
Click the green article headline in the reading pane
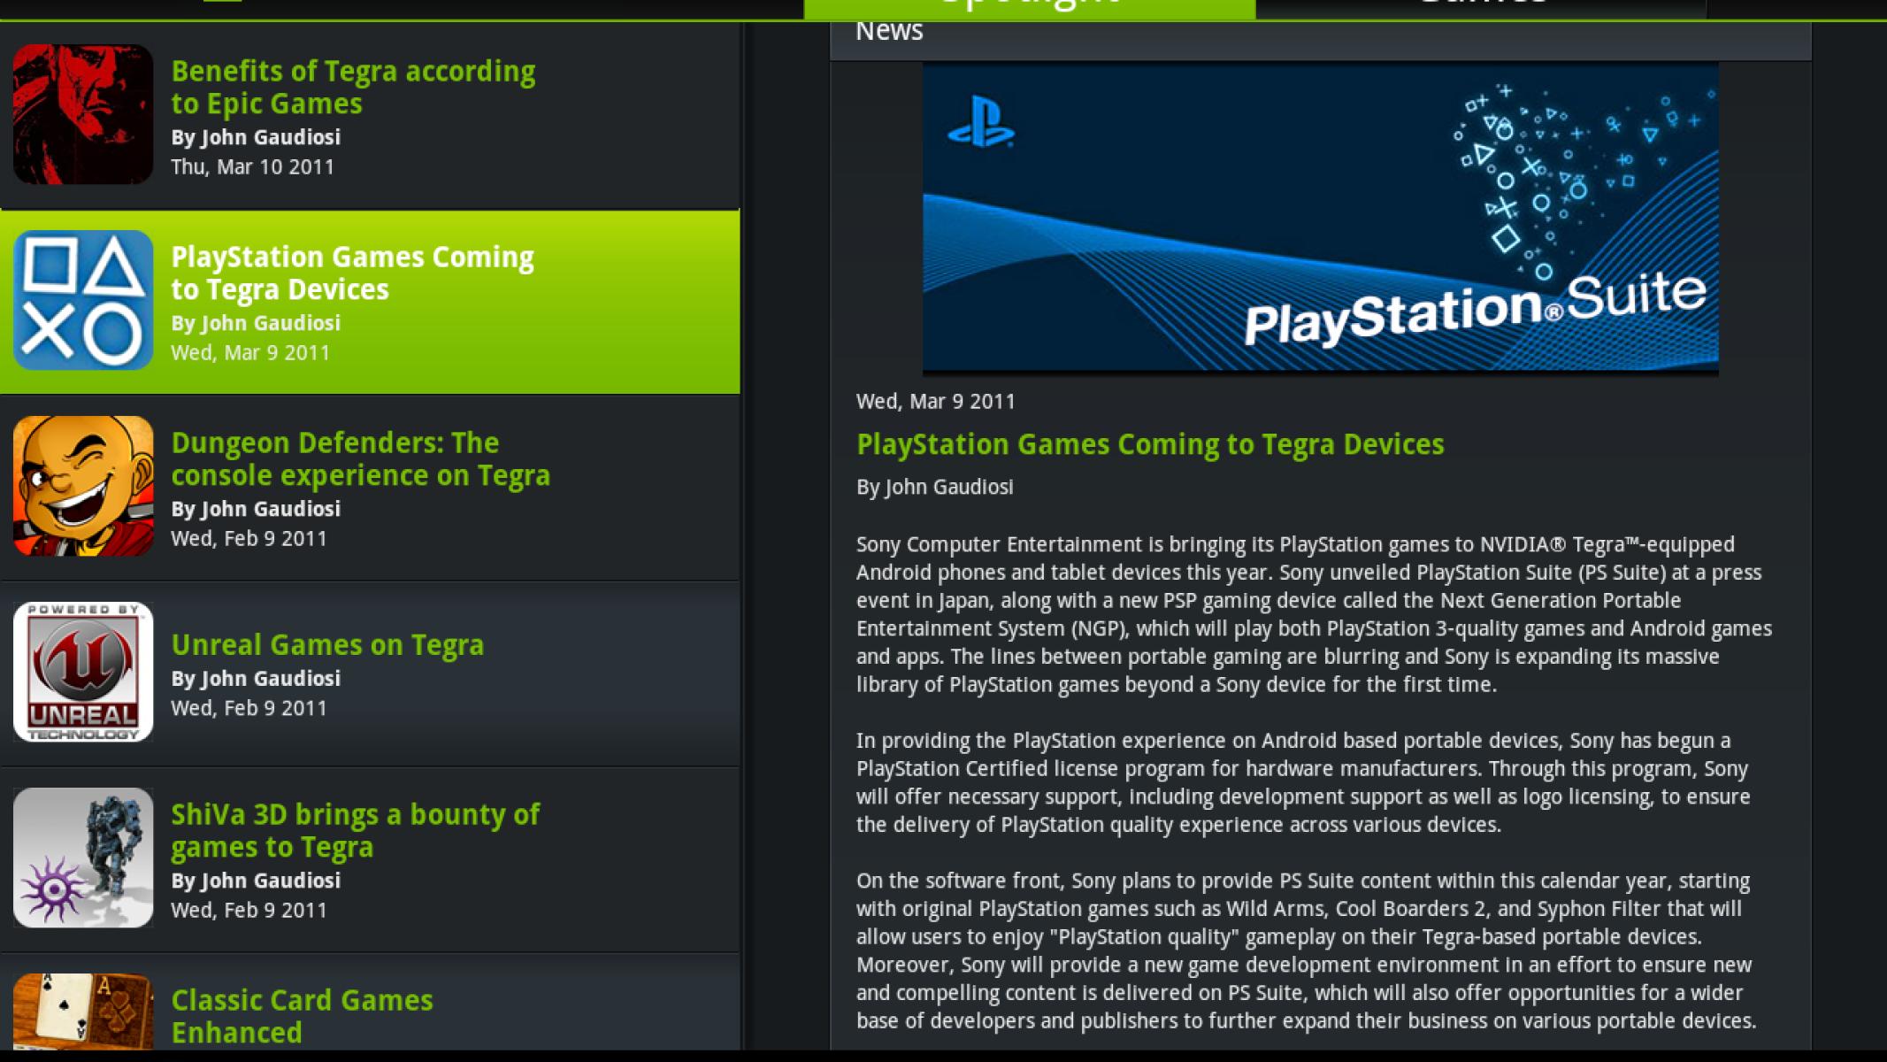coord(1149,444)
